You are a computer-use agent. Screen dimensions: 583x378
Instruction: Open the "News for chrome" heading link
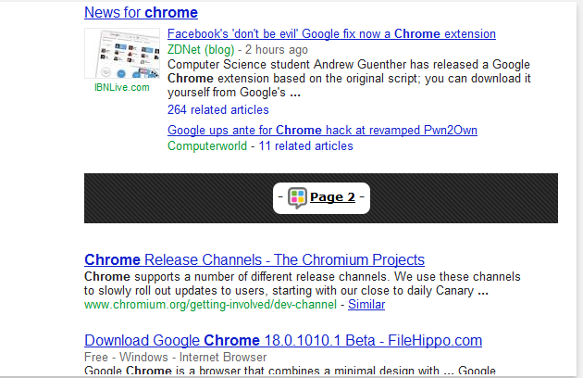[141, 13]
